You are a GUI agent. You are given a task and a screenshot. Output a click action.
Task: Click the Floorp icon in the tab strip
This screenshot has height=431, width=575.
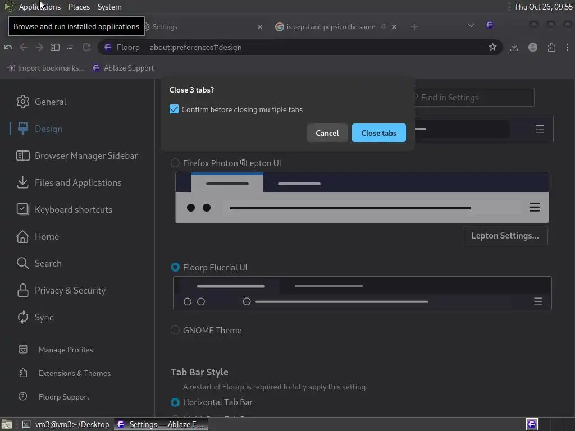[490, 25]
